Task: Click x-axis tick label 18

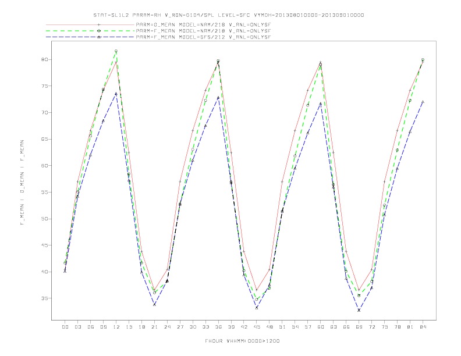Action: coord(141,327)
